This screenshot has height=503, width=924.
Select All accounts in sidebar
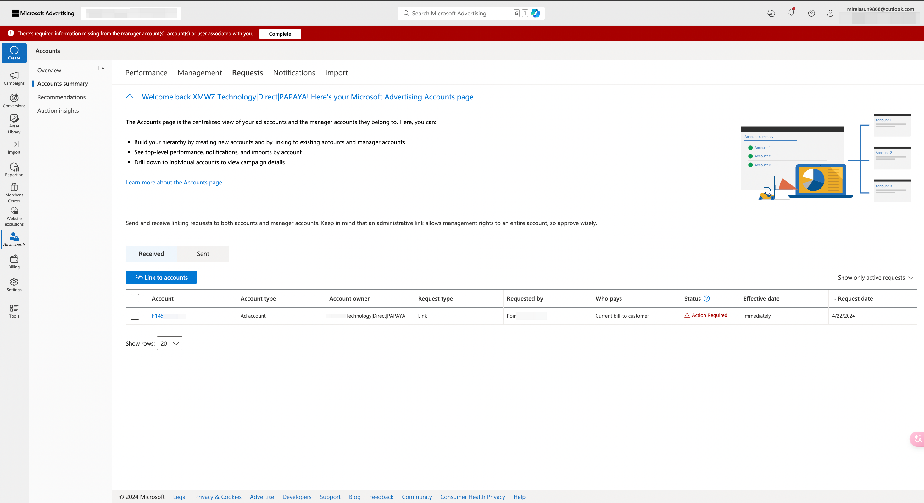[x=14, y=240]
